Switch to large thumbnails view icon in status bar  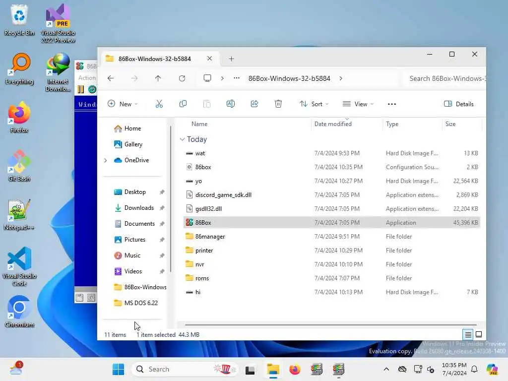[479, 334]
